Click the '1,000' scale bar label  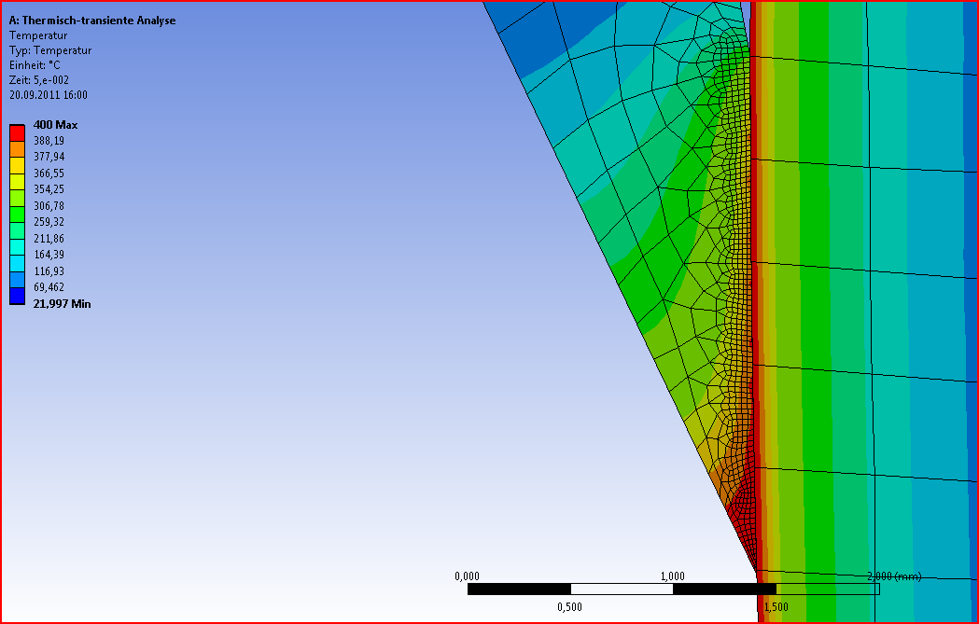tap(672, 576)
